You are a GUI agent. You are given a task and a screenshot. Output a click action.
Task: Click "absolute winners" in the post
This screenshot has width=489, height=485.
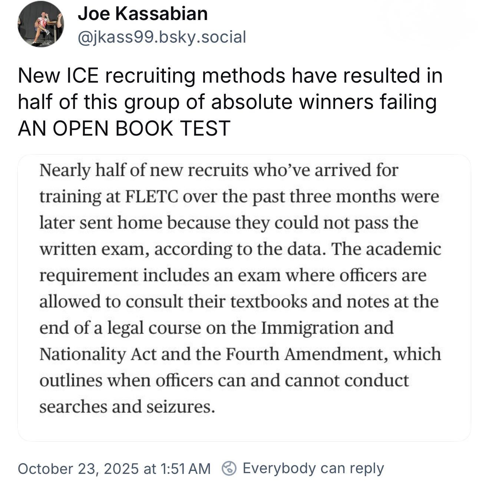pyautogui.click(x=292, y=102)
